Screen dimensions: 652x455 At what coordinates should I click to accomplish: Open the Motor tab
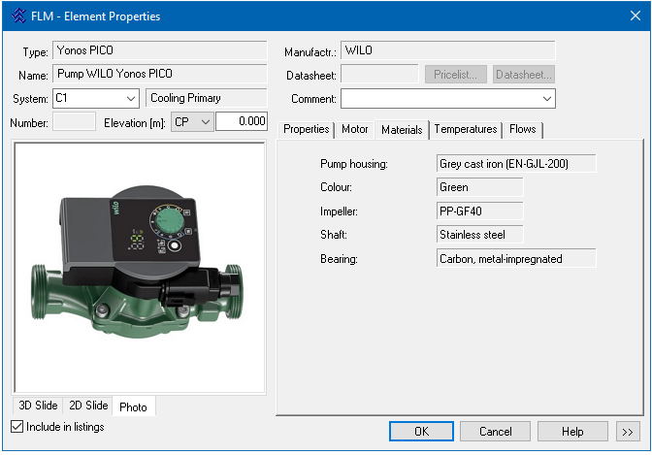coord(354,129)
